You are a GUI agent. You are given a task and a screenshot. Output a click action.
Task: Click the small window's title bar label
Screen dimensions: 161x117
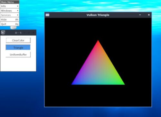18,33
